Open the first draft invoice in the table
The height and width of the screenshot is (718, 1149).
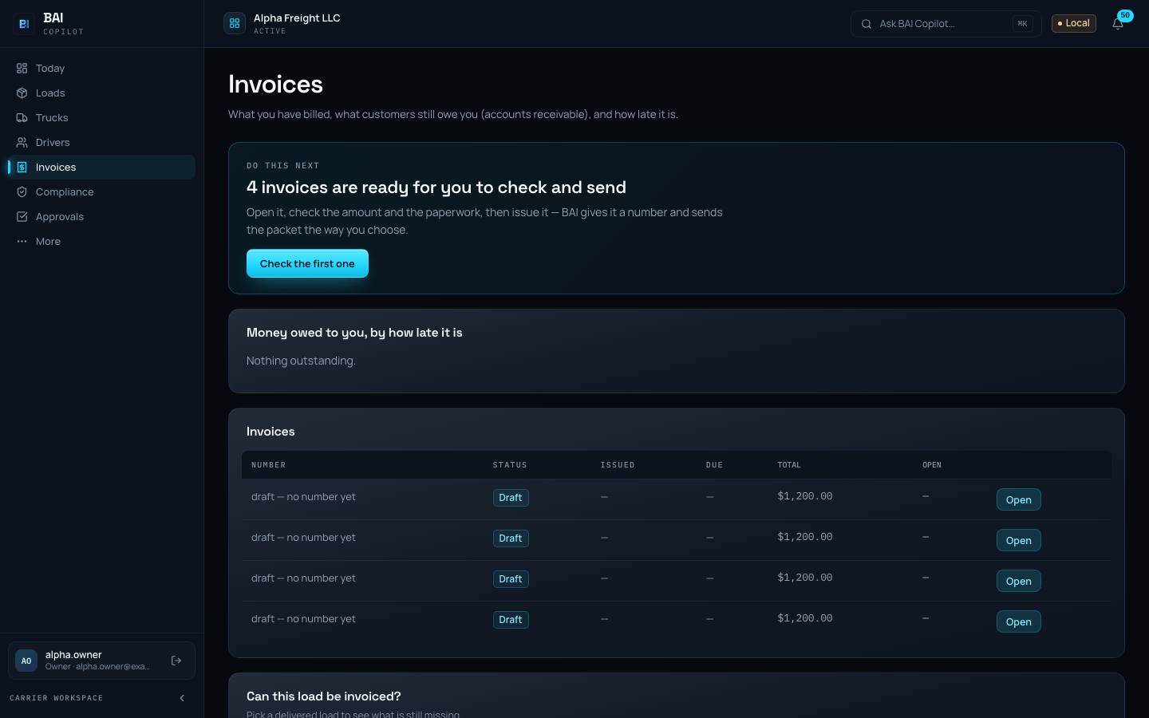(x=1018, y=499)
